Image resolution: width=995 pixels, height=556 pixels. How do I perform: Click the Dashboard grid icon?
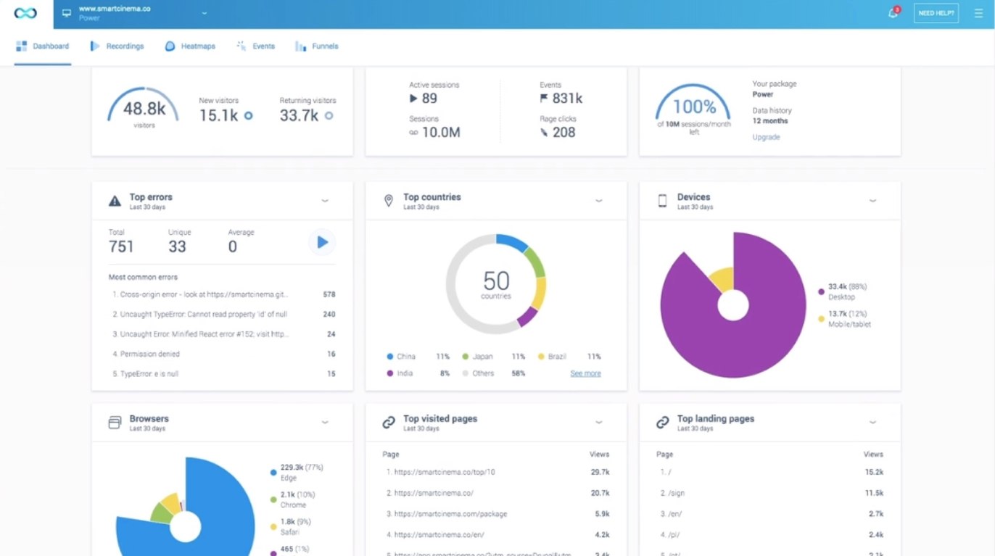pos(22,45)
